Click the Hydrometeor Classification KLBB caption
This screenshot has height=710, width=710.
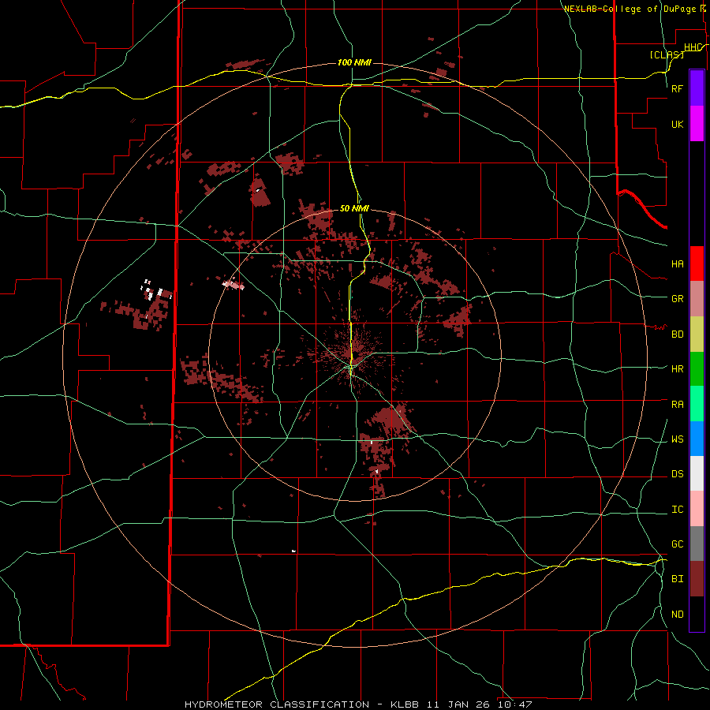(358, 704)
